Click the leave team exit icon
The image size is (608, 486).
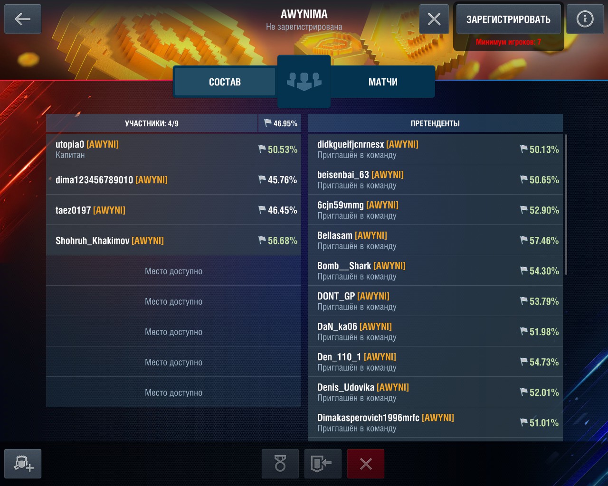coord(323,464)
